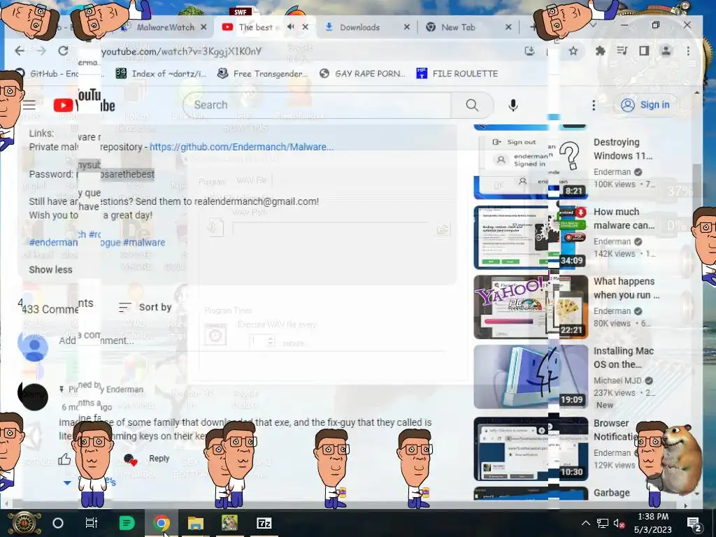
Task: Open the green chat app on taskbar
Action: (x=127, y=523)
